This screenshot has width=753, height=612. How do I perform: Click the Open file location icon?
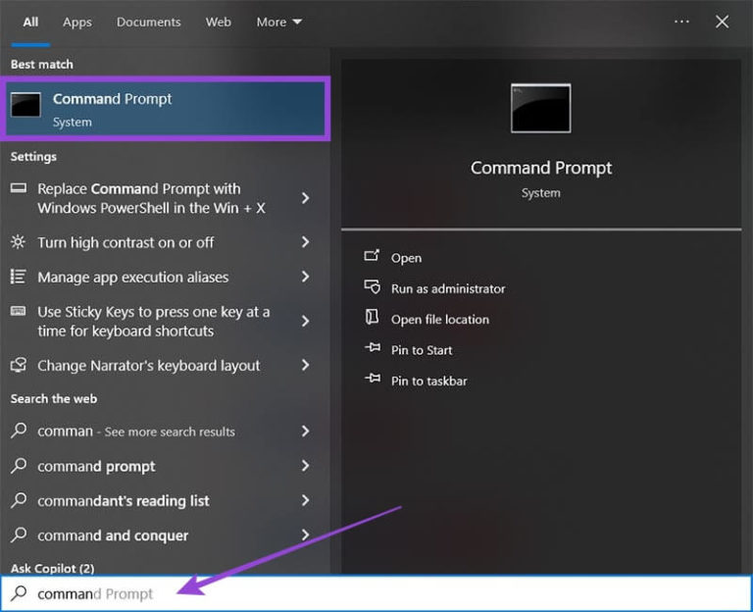coord(372,317)
